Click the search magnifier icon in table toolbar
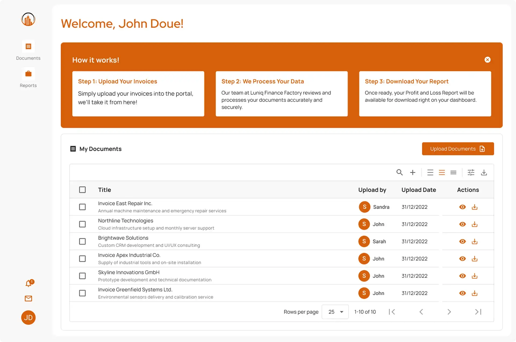The height and width of the screenshot is (342, 516). (x=399, y=172)
